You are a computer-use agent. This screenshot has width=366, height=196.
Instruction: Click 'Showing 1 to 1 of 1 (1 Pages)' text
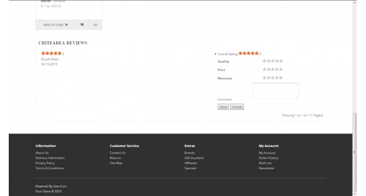(x=303, y=115)
